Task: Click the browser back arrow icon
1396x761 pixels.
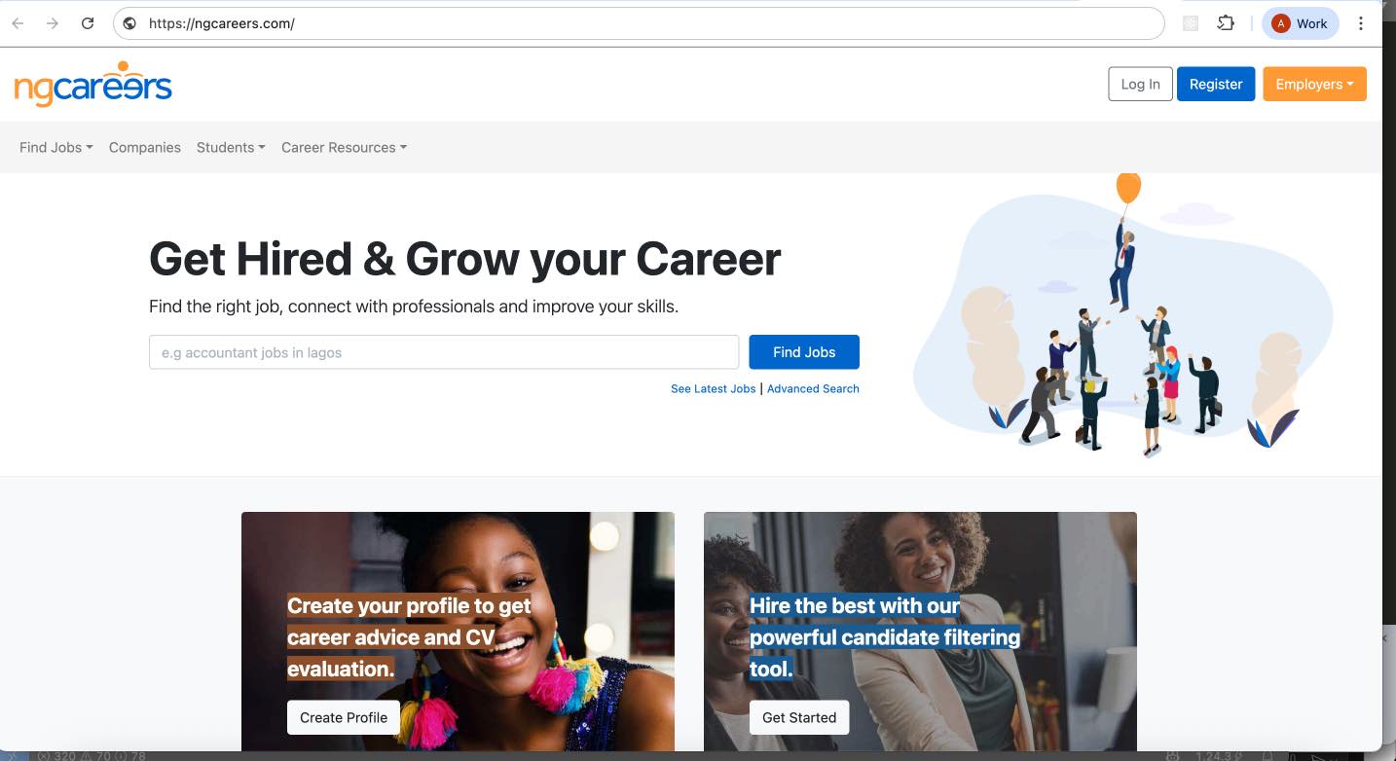Action: (x=18, y=23)
